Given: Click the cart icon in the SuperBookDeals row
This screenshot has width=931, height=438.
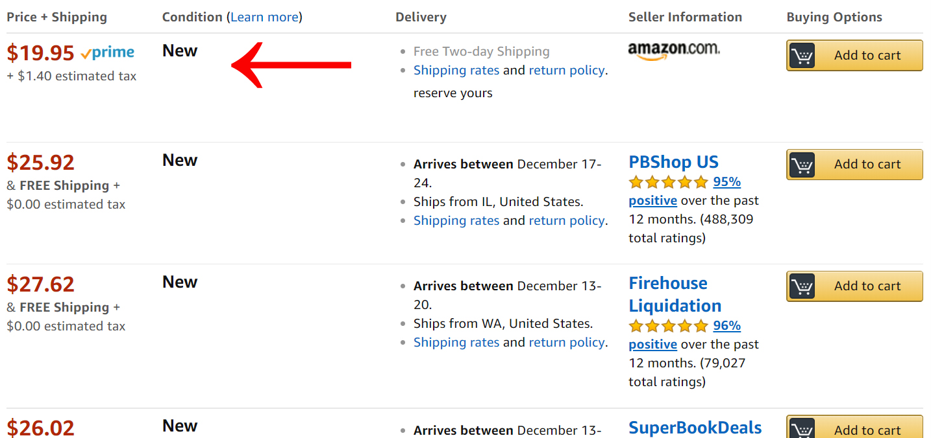Looking at the screenshot, I should coord(802,429).
